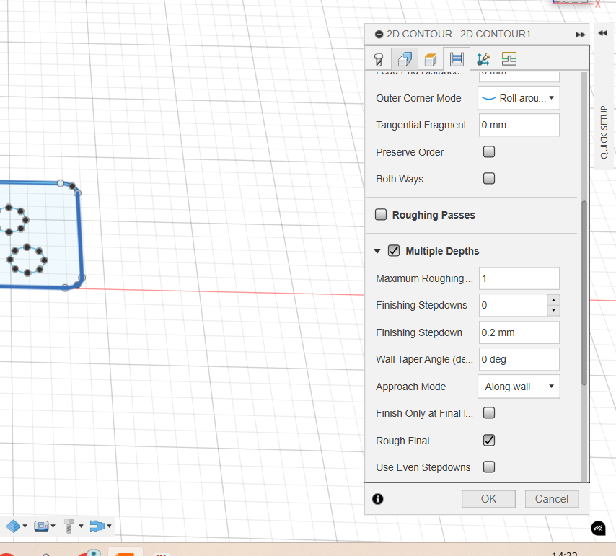Open the viewports layout dropdown arrow
Image resolution: width=616 pixels, height=556 pixels.
pyautogui.click(x=53, y=526)
